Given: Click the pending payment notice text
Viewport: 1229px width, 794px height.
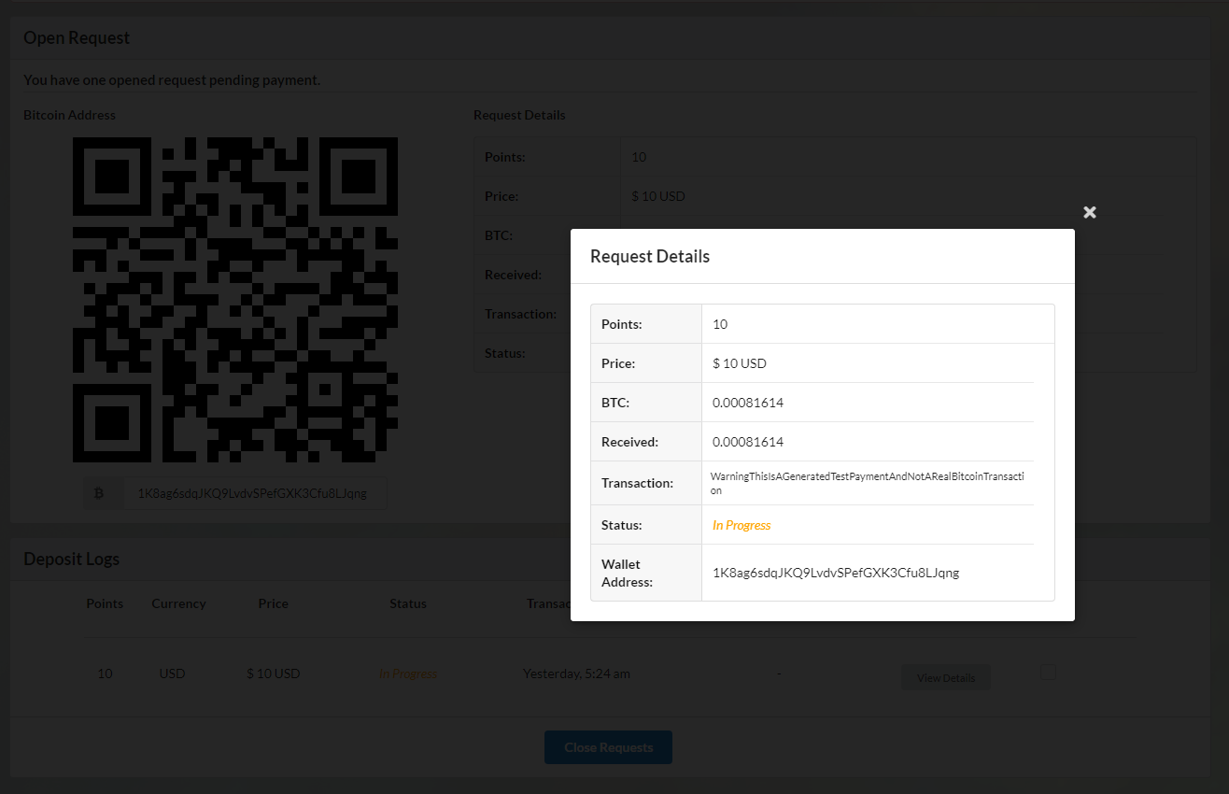Looking at the screenshot, I should pyautogui.click(x=172, y=80).
